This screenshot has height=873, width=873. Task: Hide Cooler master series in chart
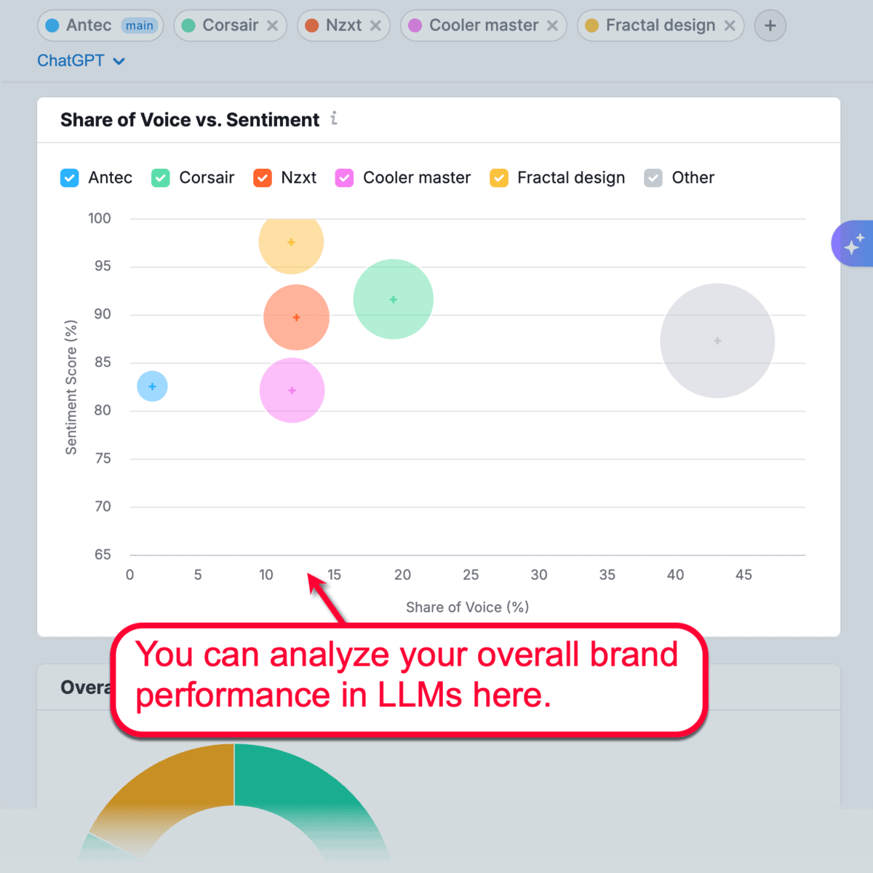click(344, 178)
